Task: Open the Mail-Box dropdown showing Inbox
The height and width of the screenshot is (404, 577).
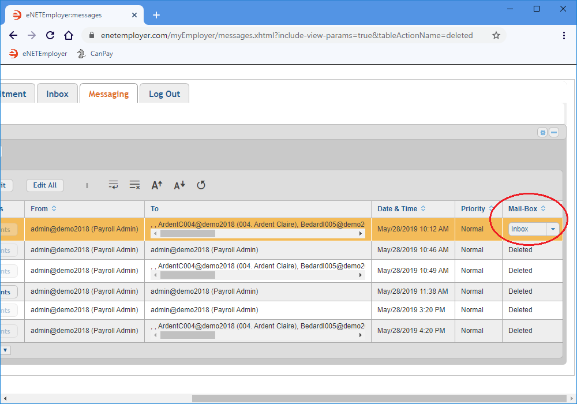Action: pyautogui.click(x=553, y=229)
